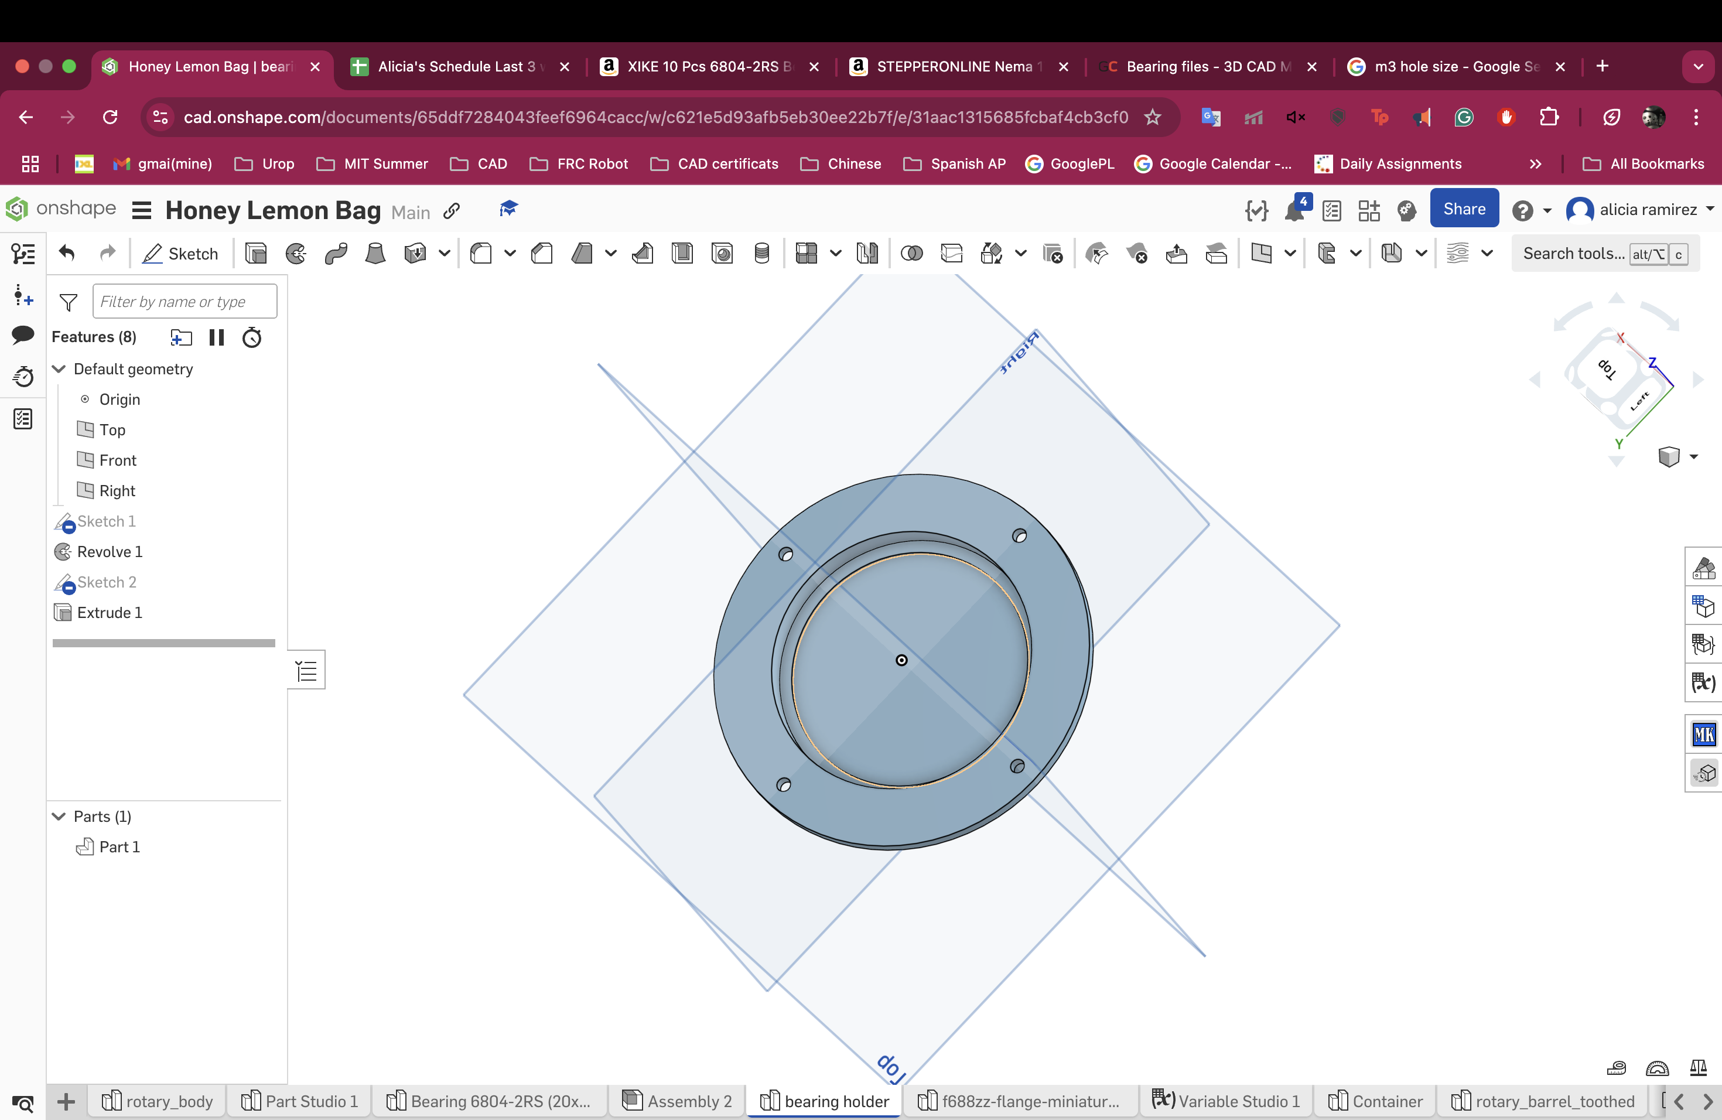The height and width of the screenshot is (1120, 1722).
Task: Click the Revolve tool icon
Action: coord(296,254)
